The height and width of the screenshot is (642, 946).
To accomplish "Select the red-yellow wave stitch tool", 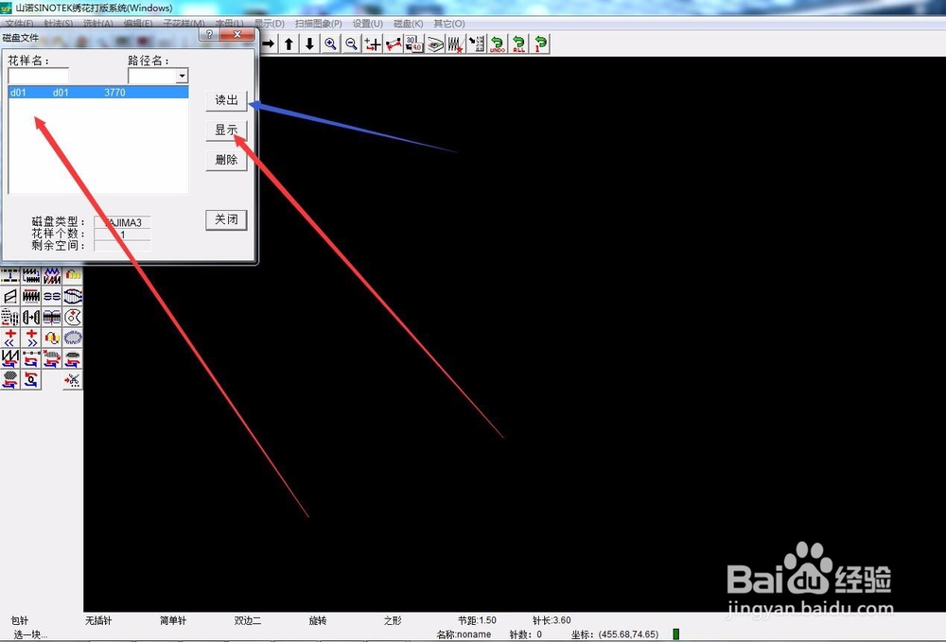I will (52, 338).
